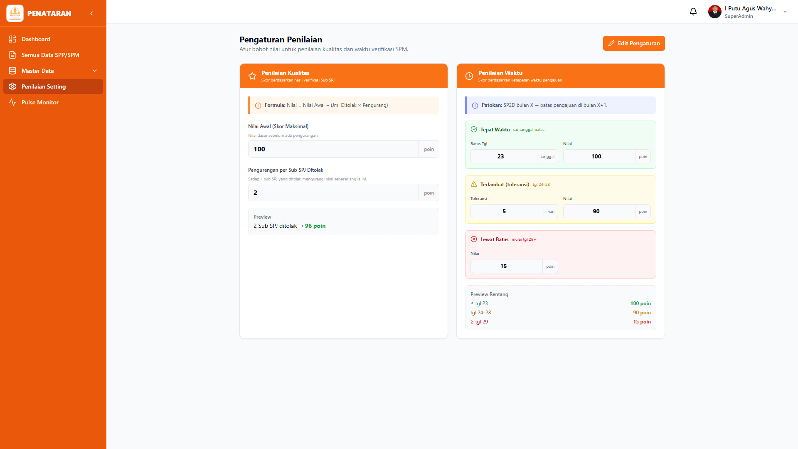This screenshot has height=449, width=798.
Task: Click the clock icon in Penilaian Waktu header
Action: (x=469, y=76)
